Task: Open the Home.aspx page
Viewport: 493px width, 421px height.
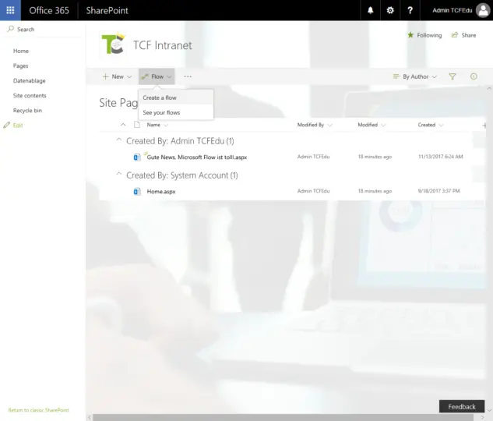Action: click(x=161, y=191)
